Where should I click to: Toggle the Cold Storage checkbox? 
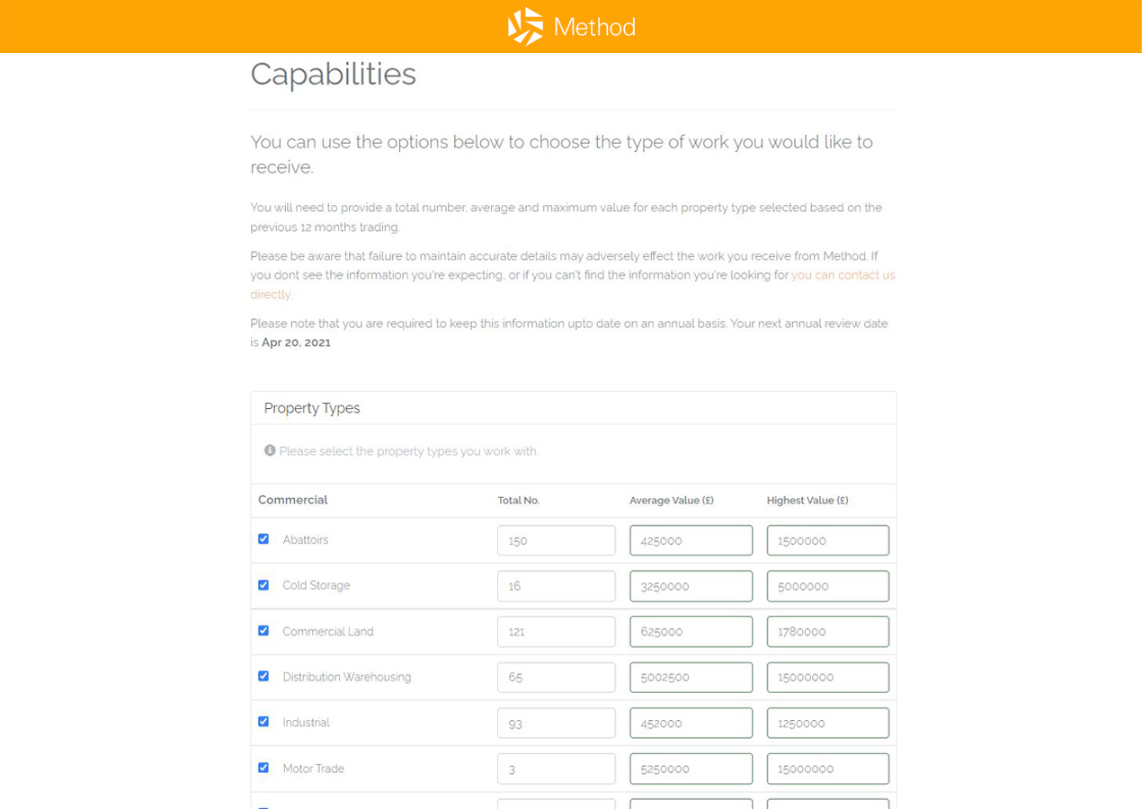coord(263,585)
